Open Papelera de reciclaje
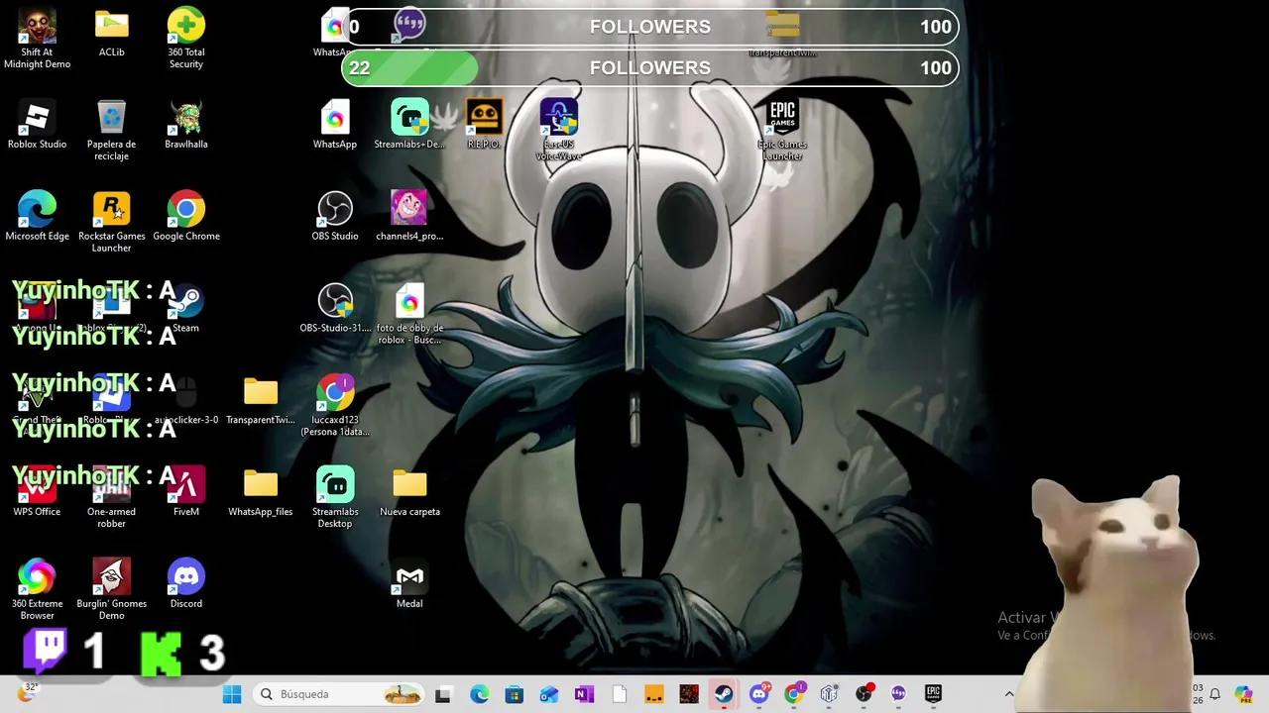1269x713 pixels. point(111,131)
